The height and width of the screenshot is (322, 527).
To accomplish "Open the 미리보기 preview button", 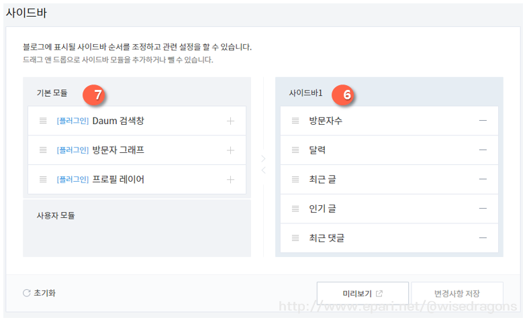I will pyautogui.click(x=363, y=293).
